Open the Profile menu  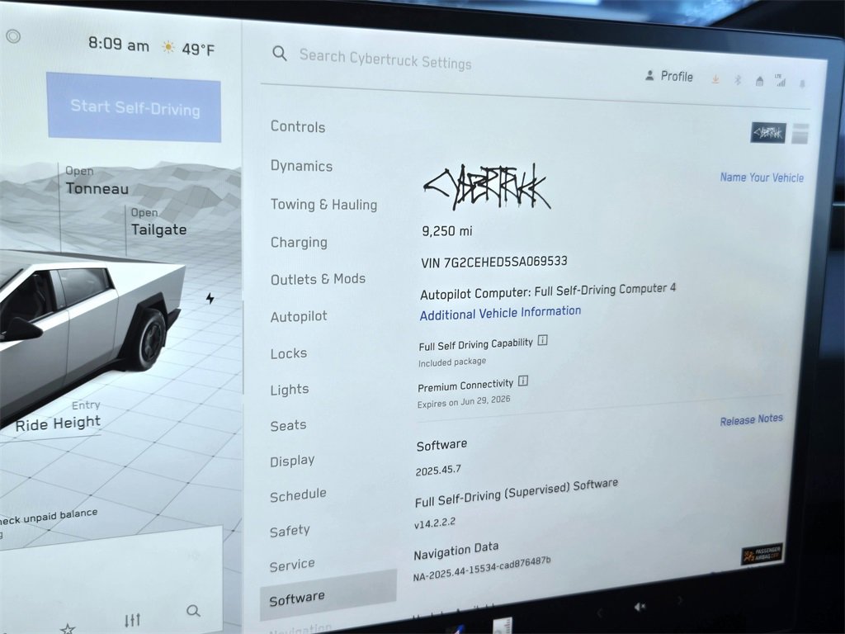pyautogui.click(x=669, y=76)
